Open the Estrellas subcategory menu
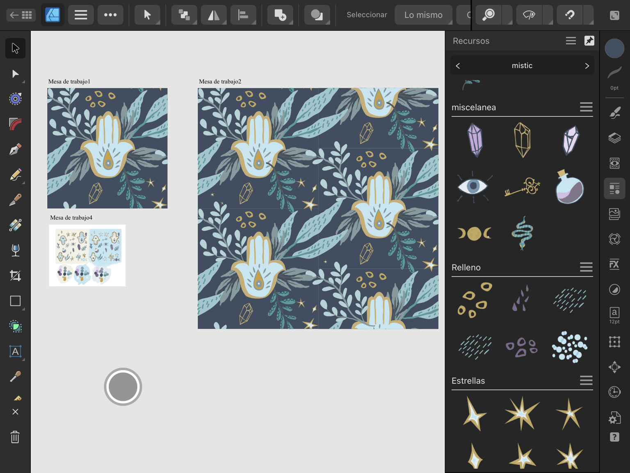630x473 pixels. (586, 381)
